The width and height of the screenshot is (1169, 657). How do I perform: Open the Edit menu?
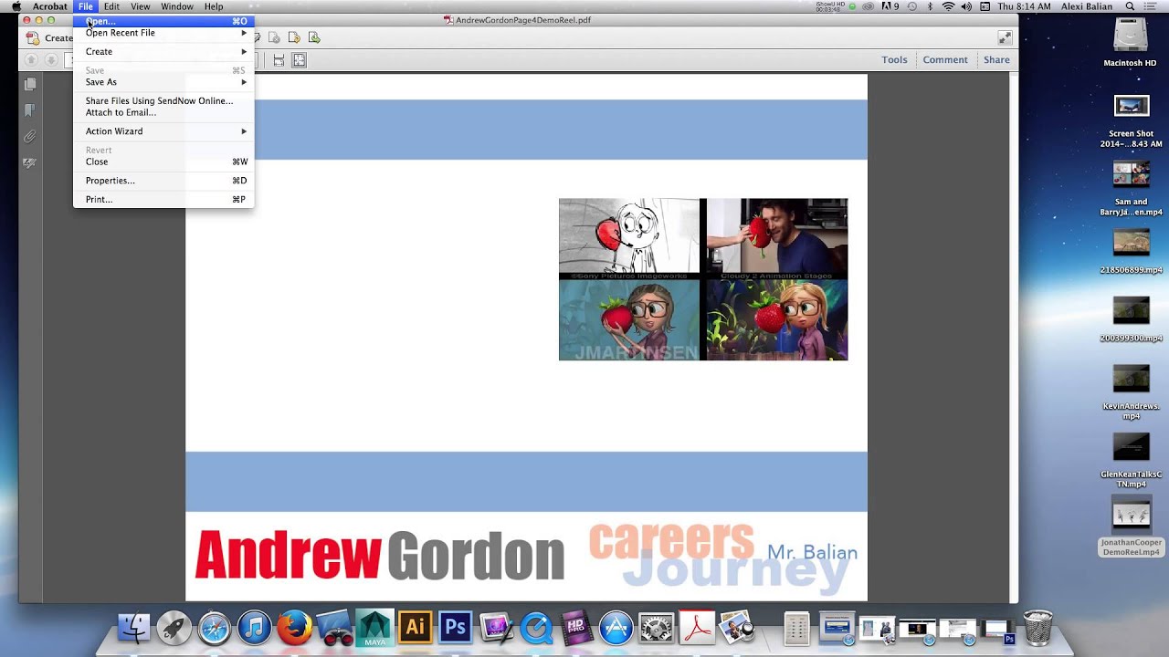[111, 6]
